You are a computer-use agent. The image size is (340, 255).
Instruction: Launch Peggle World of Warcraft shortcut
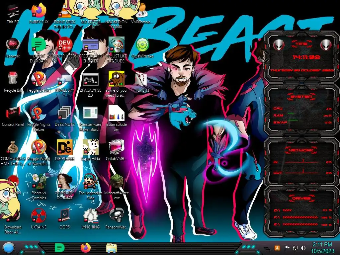pos(39,153)
